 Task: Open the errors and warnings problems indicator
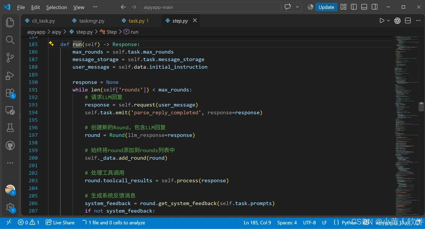[x=29, y=223]
